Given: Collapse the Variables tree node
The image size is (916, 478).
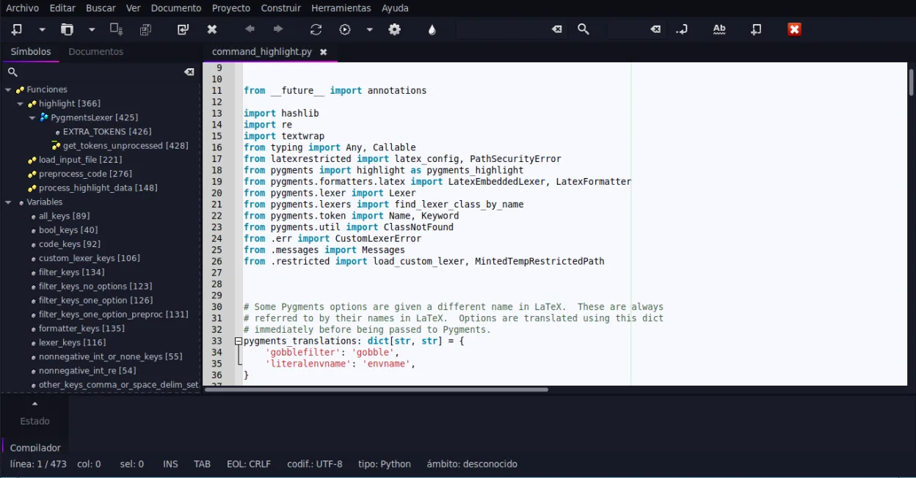Looking at the screenshot, I should coord(8,202).
